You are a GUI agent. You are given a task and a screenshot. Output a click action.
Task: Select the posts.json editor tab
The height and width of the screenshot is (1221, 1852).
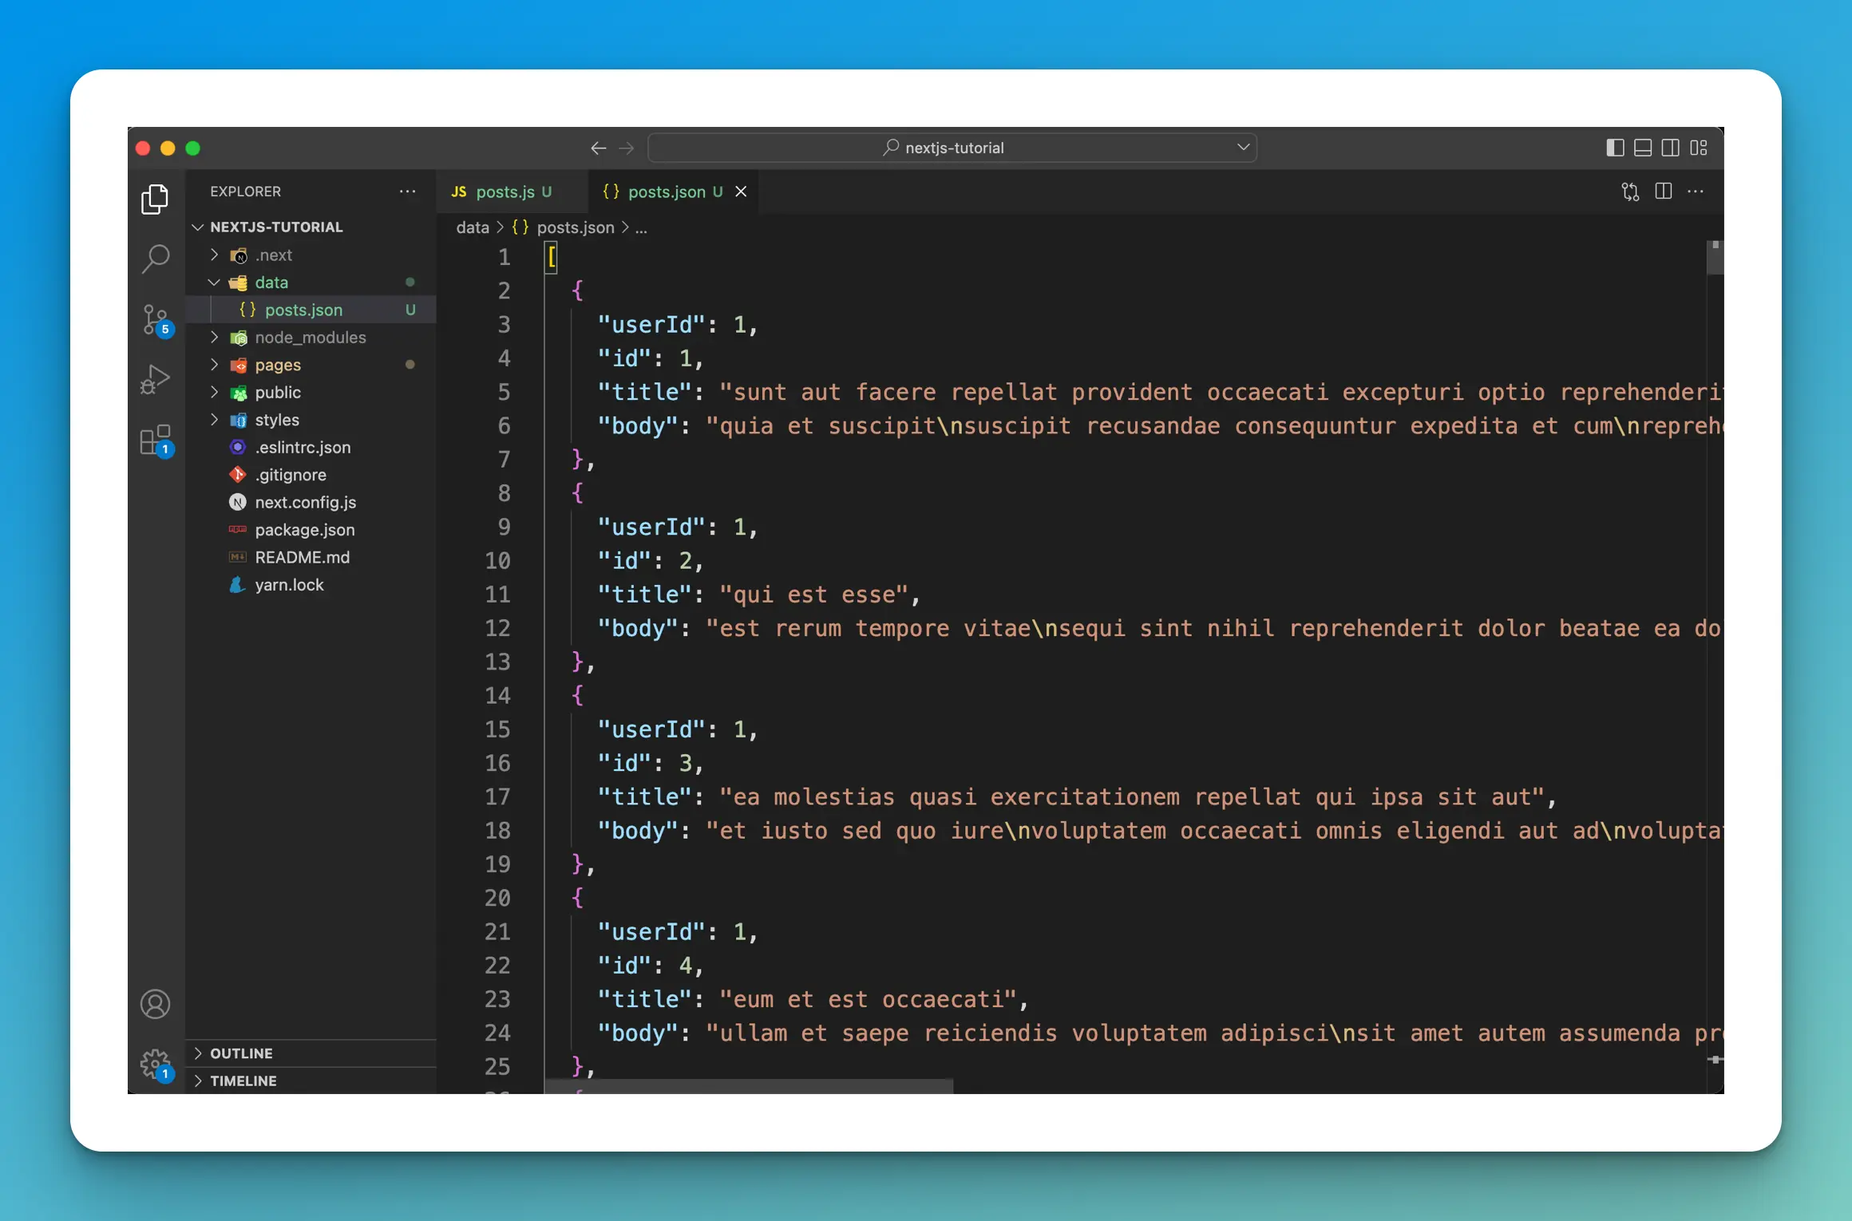pos(675,192)
